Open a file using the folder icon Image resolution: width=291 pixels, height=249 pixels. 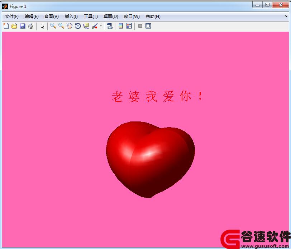click(14, 26)
